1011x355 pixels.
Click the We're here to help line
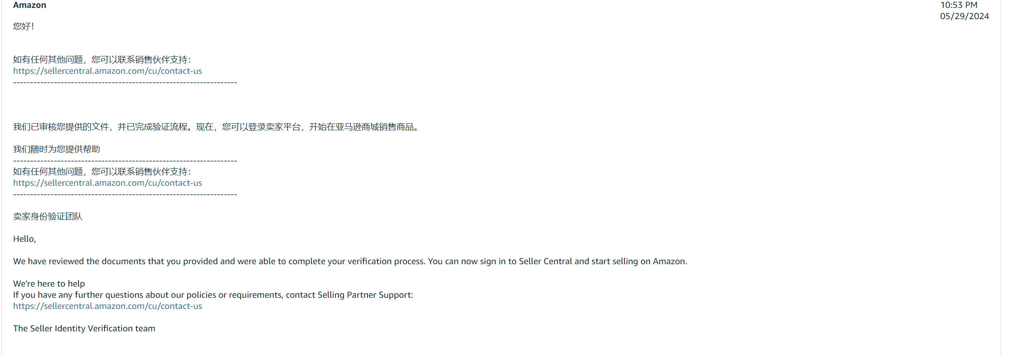(49, 284)
